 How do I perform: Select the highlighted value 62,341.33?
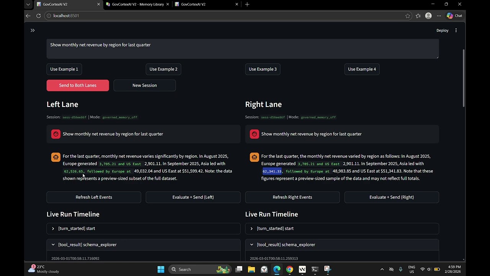pyautogui.click(x=272, y=171)
